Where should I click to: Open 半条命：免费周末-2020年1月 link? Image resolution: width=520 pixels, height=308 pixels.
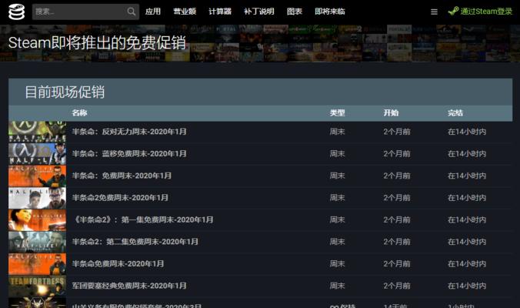coord(122,176)
